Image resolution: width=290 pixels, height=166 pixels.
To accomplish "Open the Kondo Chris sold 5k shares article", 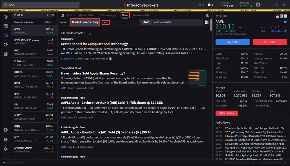I will pyautogui.click(x=106, y=132).
